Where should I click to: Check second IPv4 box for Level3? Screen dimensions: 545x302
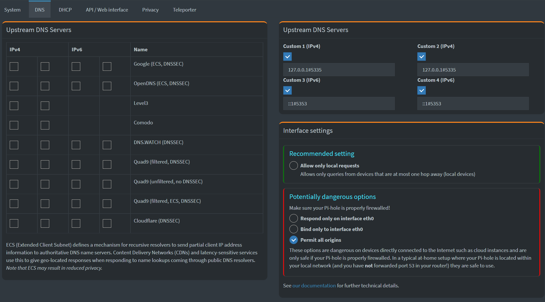point(45,106)
